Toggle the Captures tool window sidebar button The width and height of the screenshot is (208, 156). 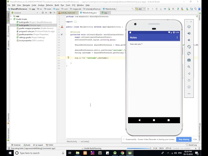[x=8, y=45]
